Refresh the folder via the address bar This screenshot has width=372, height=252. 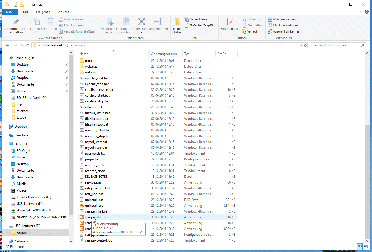[305, 45]
